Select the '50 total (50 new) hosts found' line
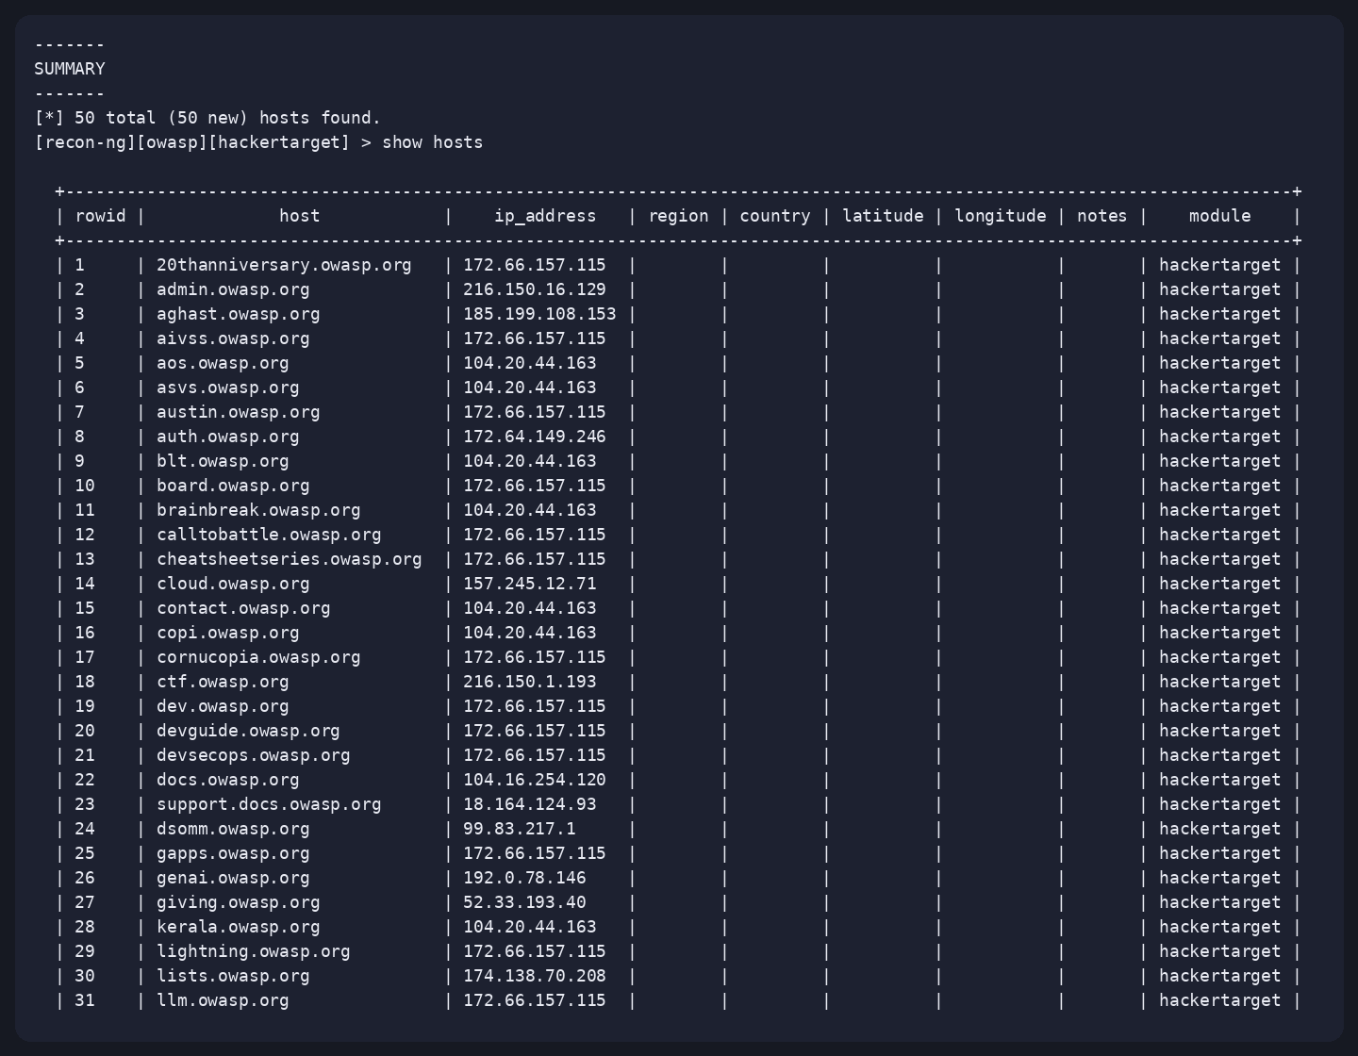 pyautogui.click(x=207, y=118)
